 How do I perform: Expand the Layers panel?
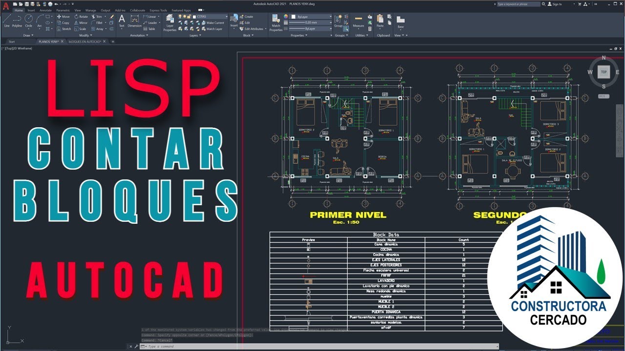(194, 35)
